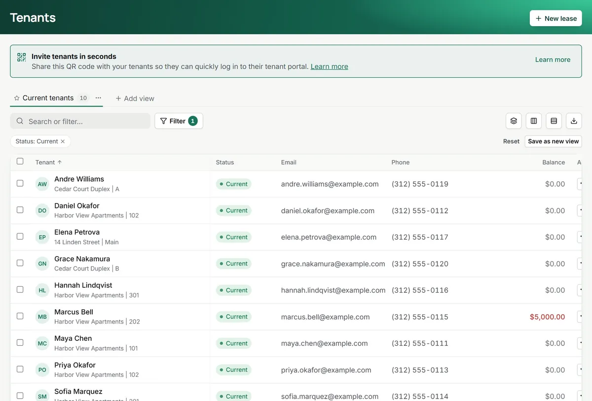Select Daniel Okafor's row checkbox
Image resolution: width=592 pixels, height=401 pixels.
[20, 210]
